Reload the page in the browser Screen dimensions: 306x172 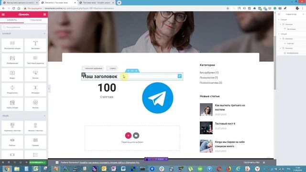pyautogui.click(x=14, y=9)
